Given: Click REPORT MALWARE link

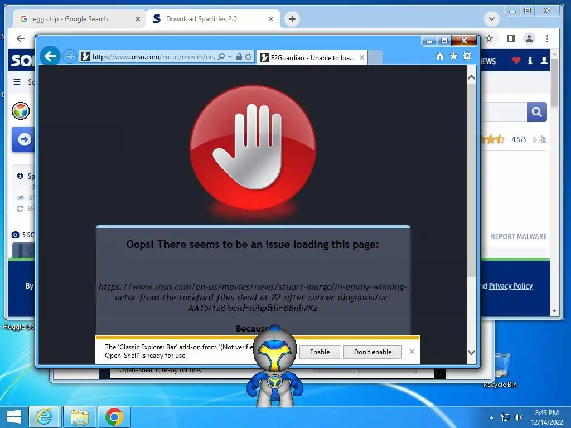Looking at the screenshot, I should coord(519,236).
